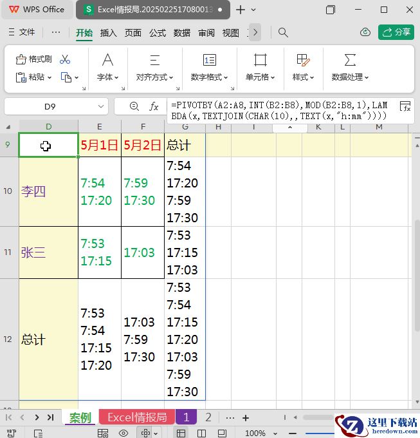Open the font dialog launcher arrow

click(x=123, y=88)
